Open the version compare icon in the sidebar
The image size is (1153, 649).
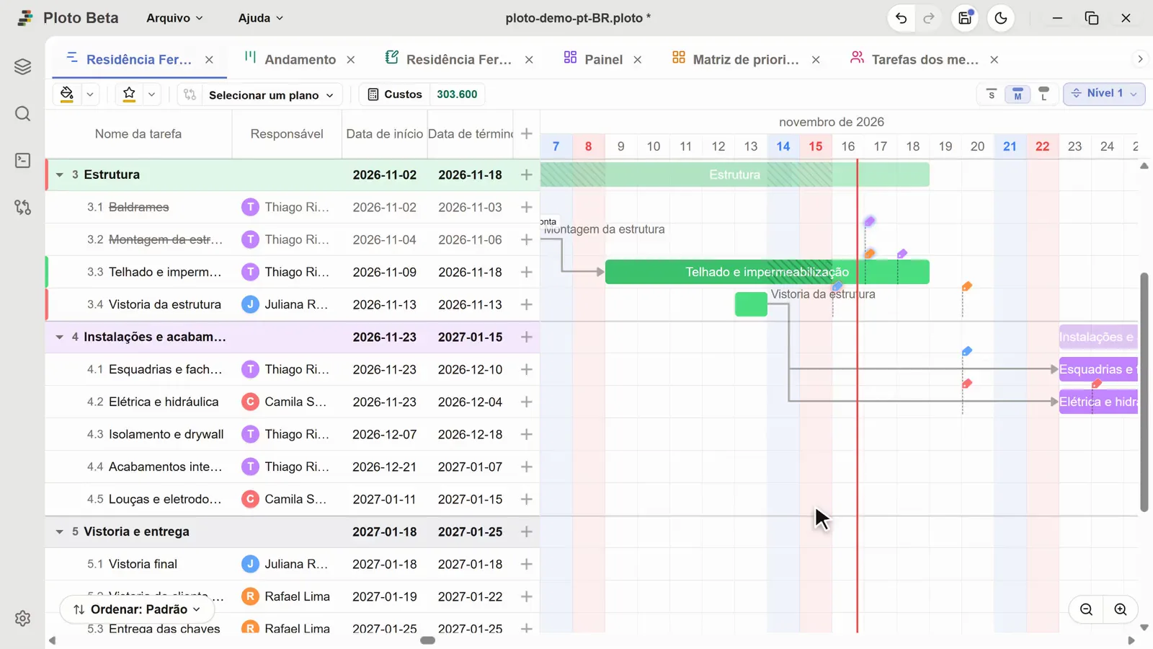tap(22, 208)
